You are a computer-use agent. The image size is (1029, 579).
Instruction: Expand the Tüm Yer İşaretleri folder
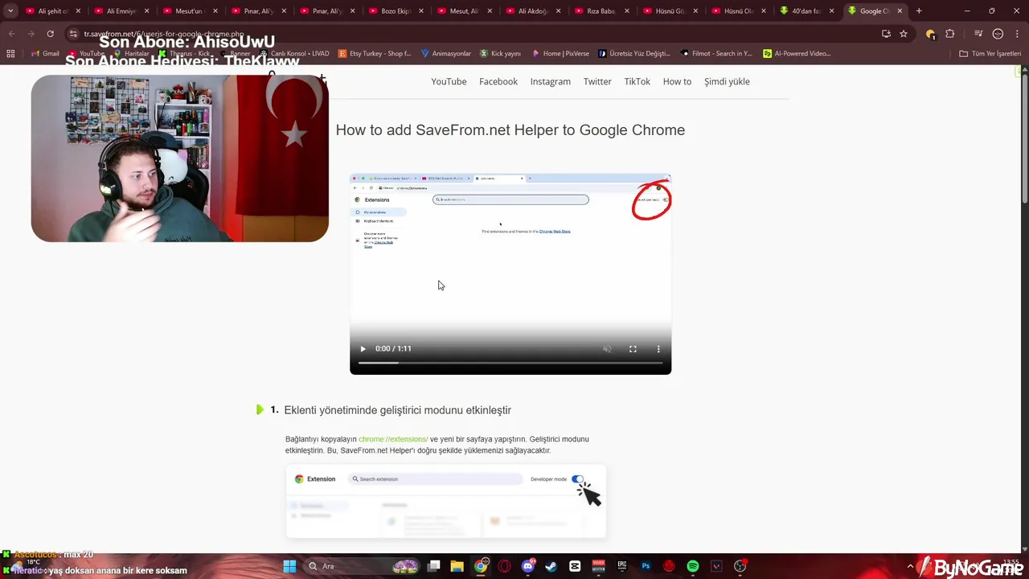pos(990,54)
